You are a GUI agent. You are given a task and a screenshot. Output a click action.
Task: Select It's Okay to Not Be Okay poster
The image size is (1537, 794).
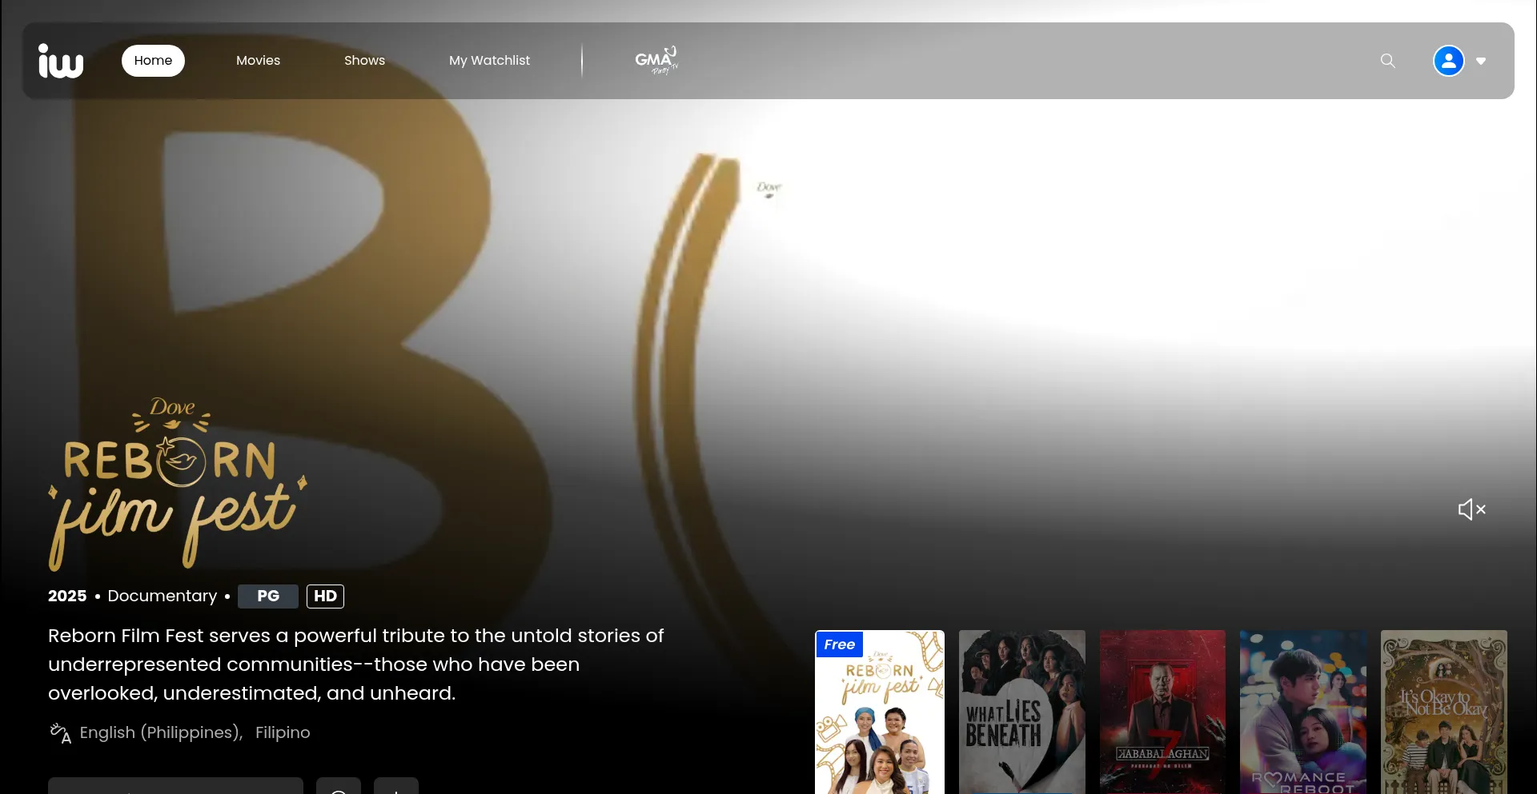(1443, 712)
